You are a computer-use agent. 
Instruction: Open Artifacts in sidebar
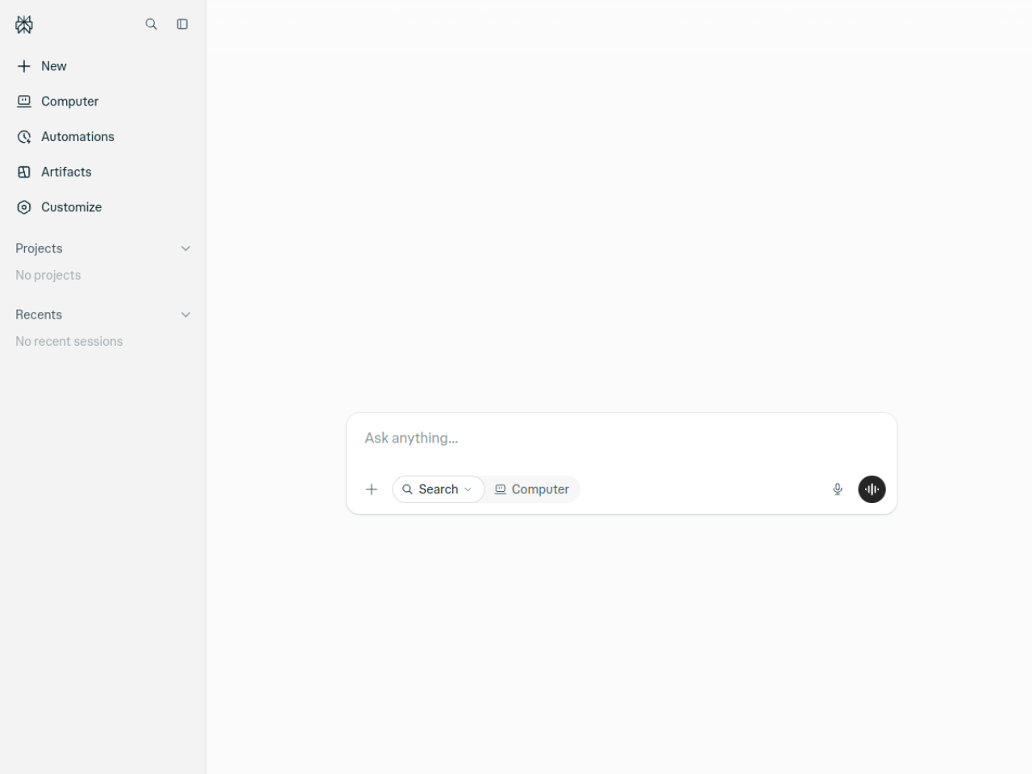[103, 172]
